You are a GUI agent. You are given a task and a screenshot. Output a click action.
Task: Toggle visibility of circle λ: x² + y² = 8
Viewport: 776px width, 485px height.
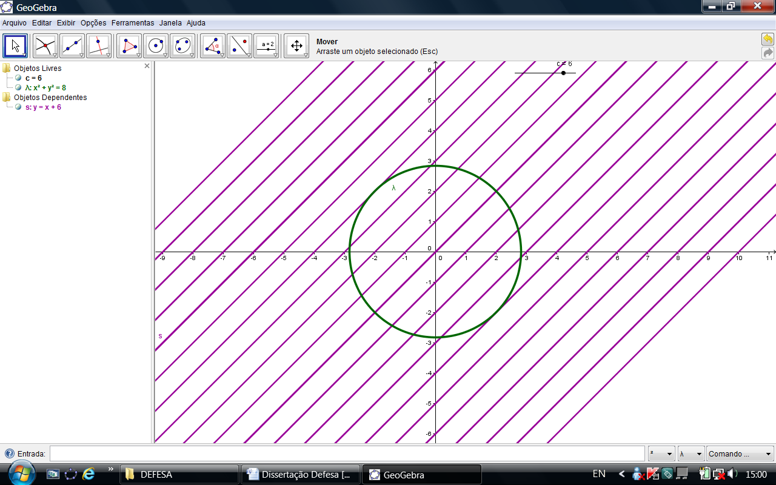click(x=18, y=88)
